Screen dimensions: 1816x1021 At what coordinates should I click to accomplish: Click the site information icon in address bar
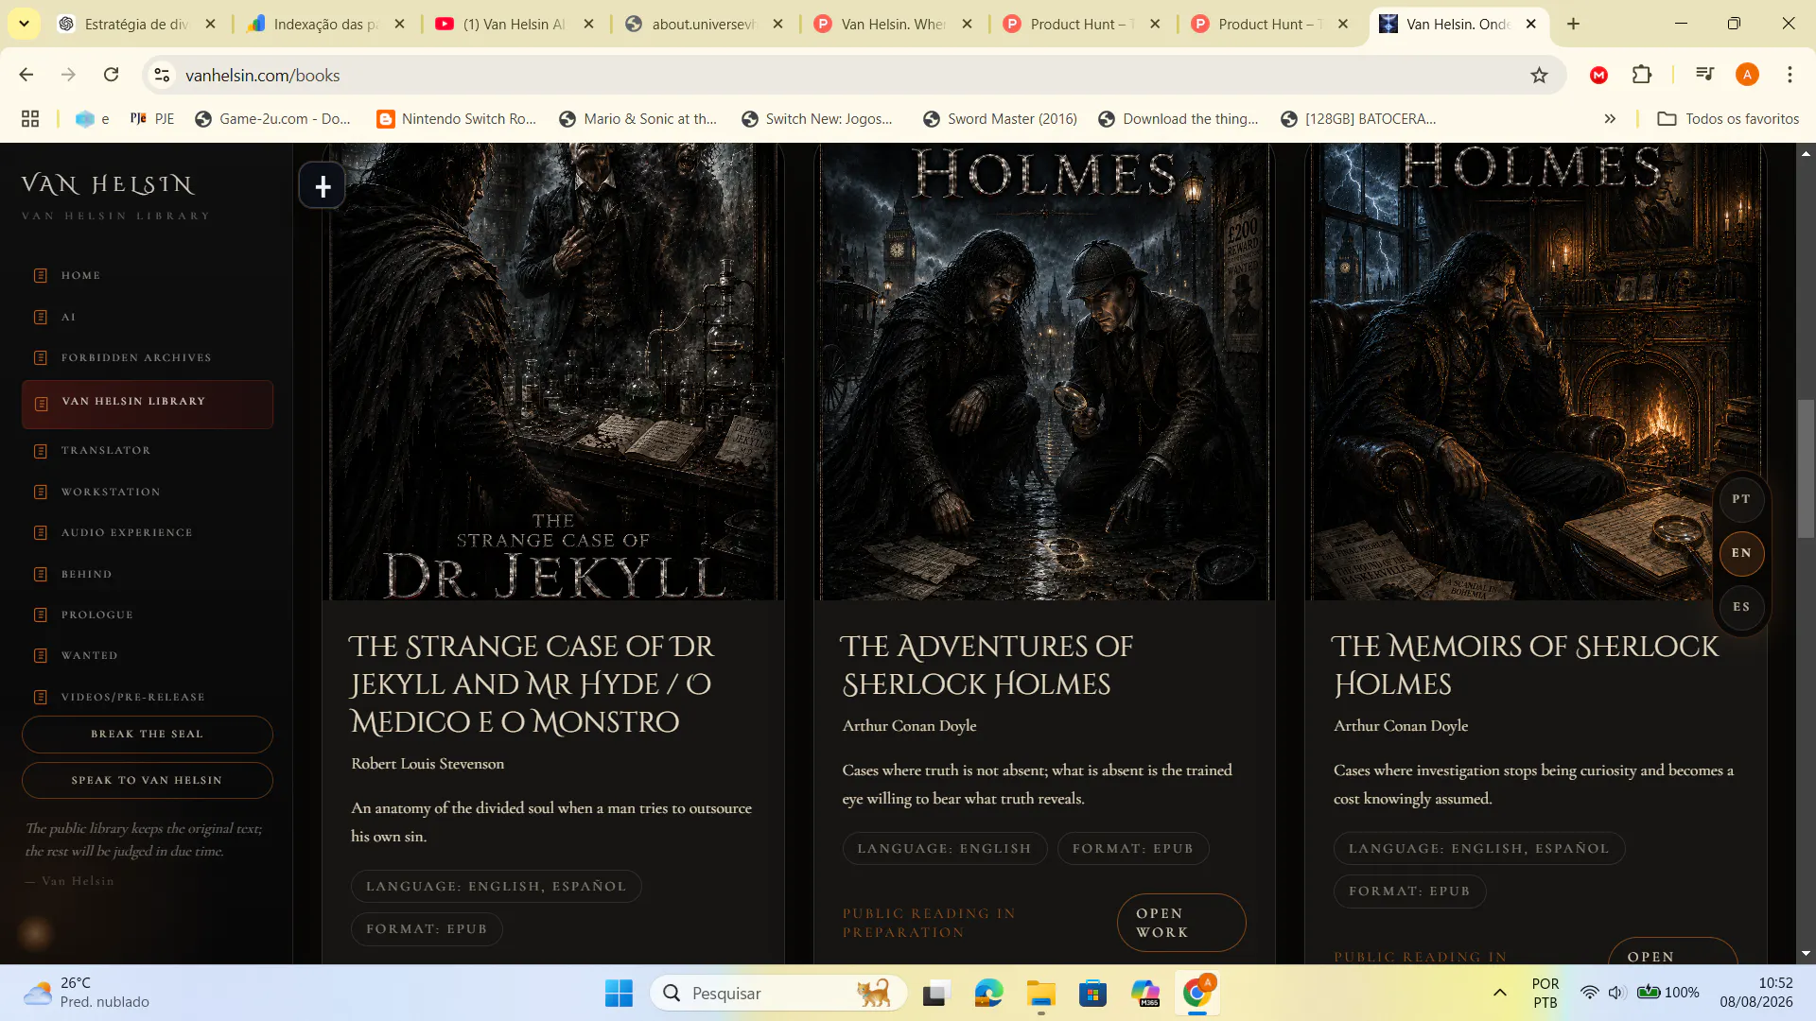pyautogui.click(x=162, y=75)
